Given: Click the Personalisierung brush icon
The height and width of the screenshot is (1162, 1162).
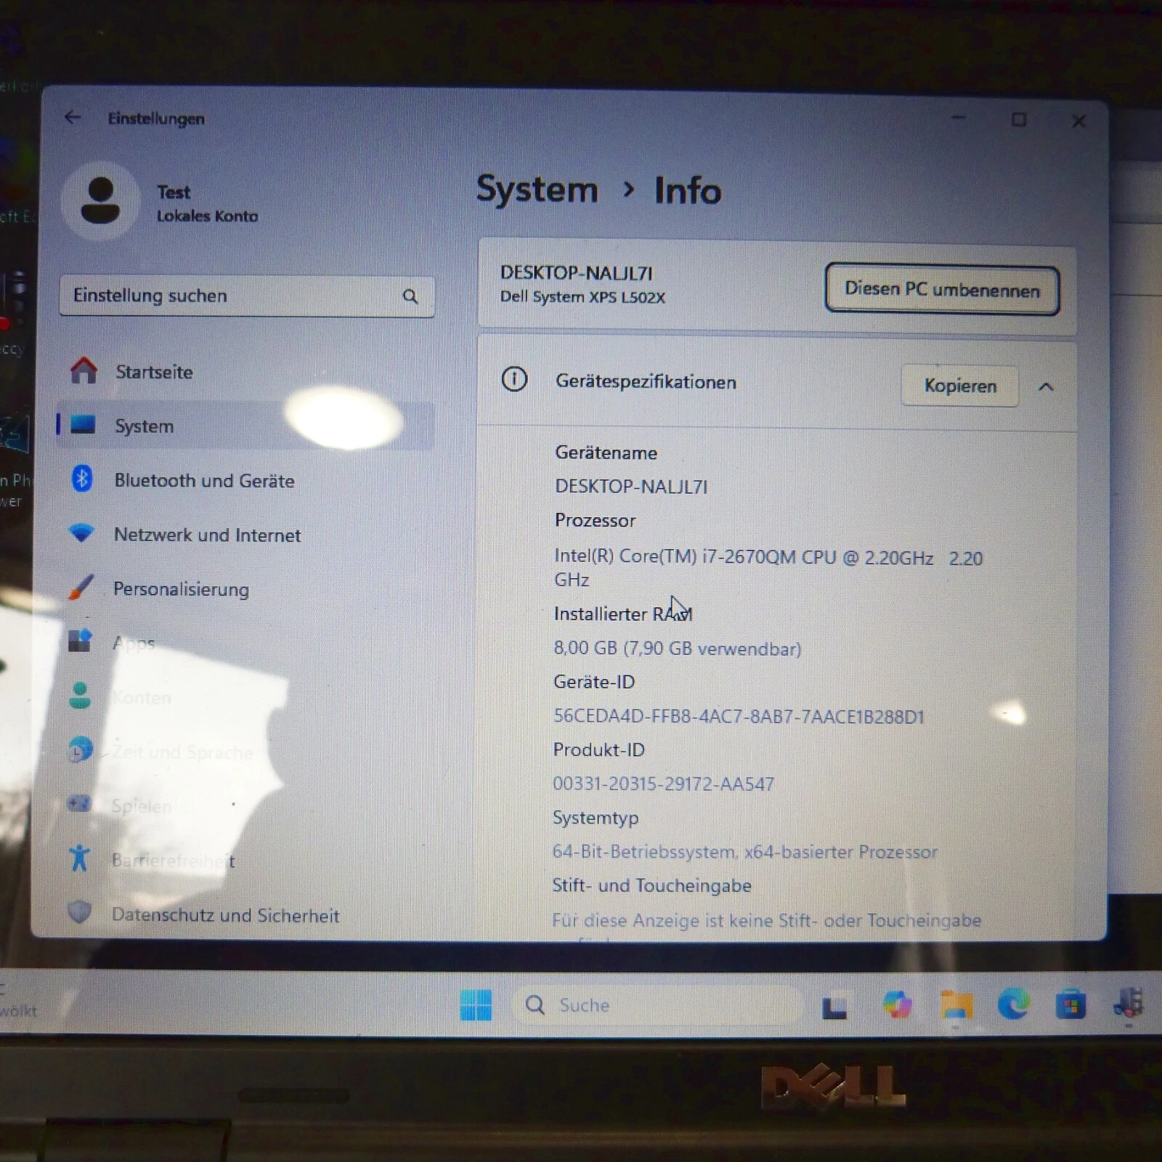Looking at the screenshot, I should coord(81,587).
